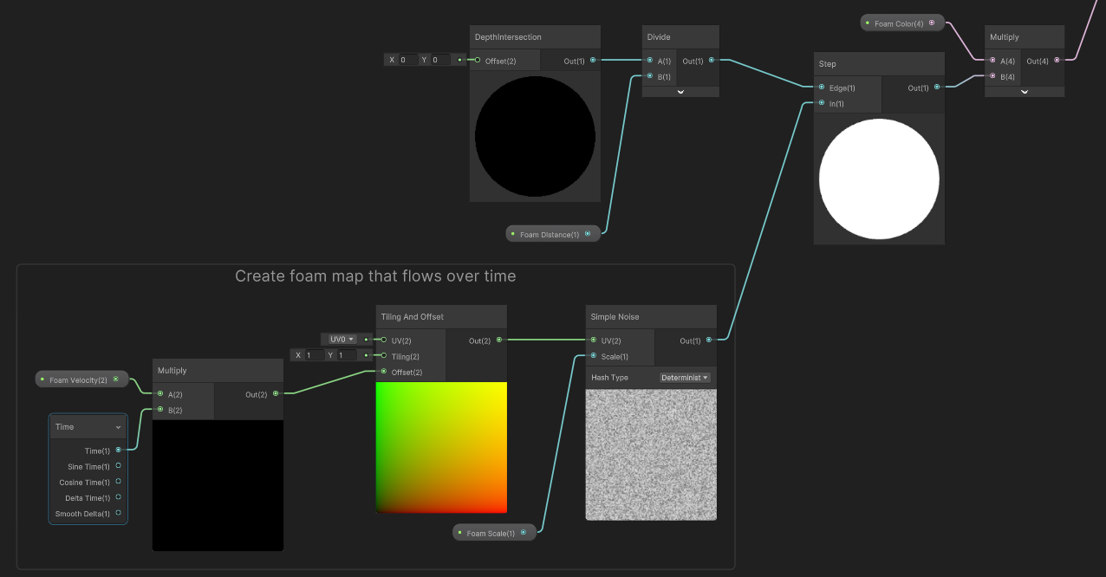
Task: Collapse the Multiply node preview with its chevron
Action: click(x=1025, y=93)
